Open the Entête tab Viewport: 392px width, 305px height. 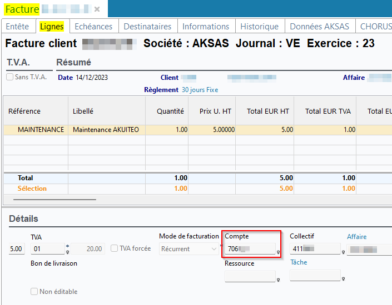(x=17, y=27)
